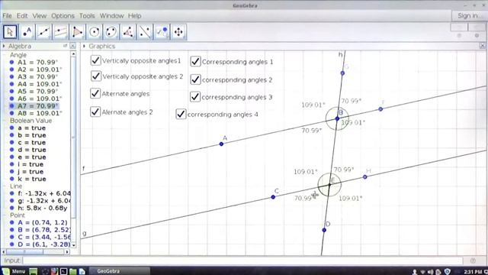Open the Input bar help button
The width and height of the screenshot is (488, 275).
tap(473, 260)
